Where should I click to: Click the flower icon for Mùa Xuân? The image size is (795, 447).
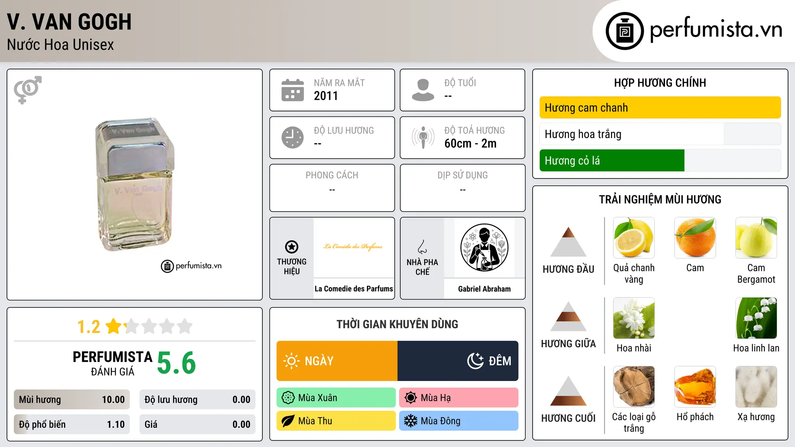[288, 398]
